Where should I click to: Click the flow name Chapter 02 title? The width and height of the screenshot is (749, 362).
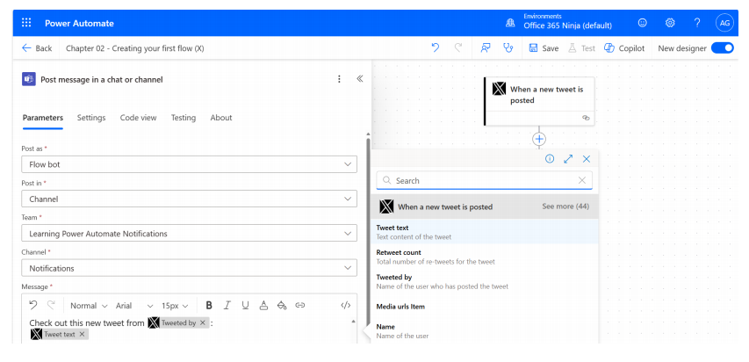[x=135, y=47]
